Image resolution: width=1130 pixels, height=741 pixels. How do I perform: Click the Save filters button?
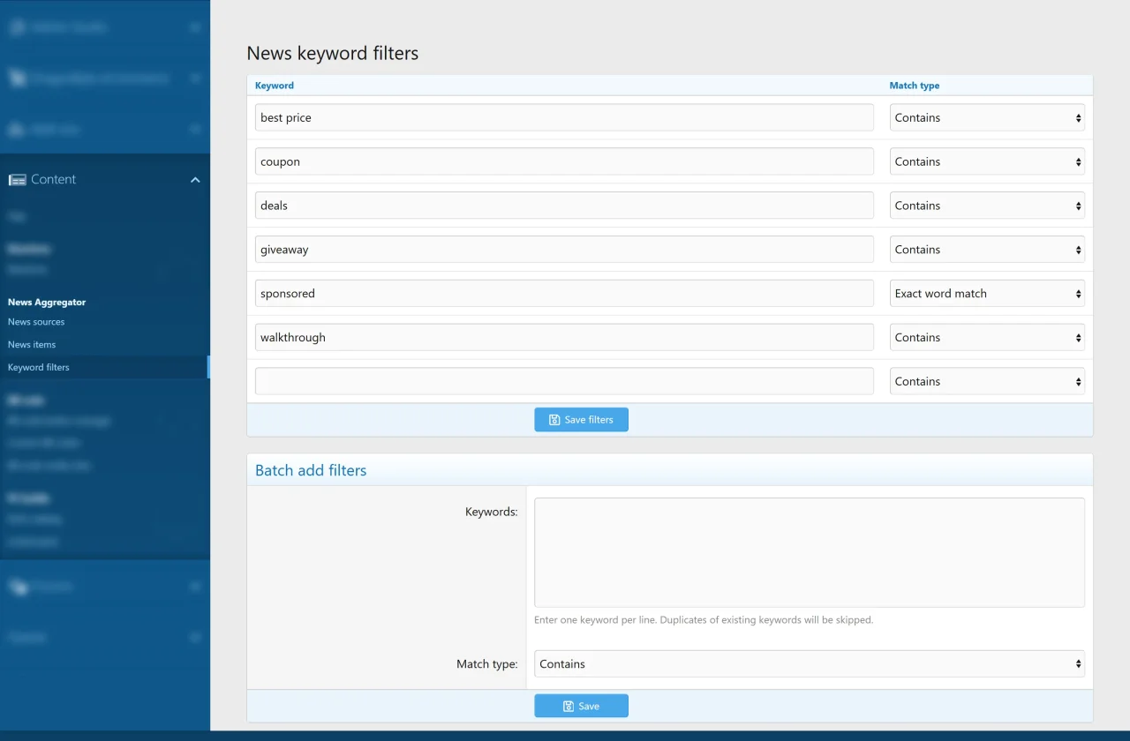[581, 420]
